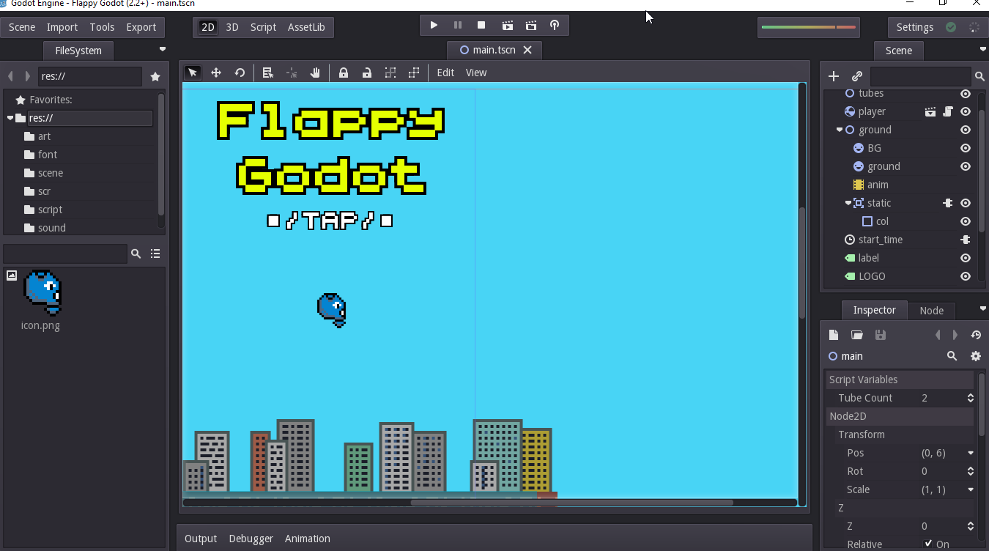Image resolution: width=989 pixels, height=551 pixels.
Task: Activate the Move tool in canvas toolbar
Action: (216, 73)
